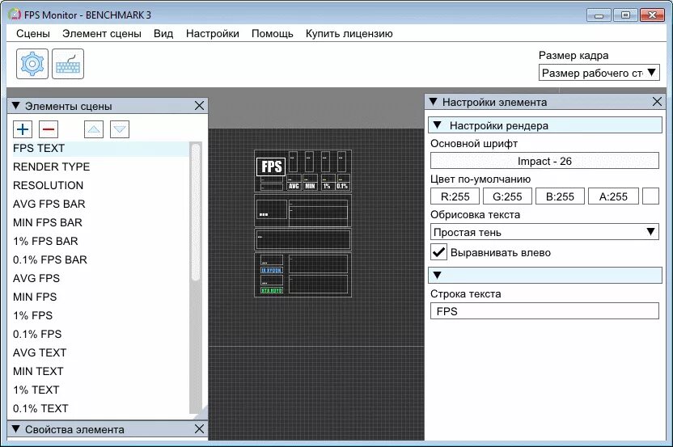Click the FPS Monitor app title icon
The height and width of the screenshot is (447, 673).
pos(15,15)
